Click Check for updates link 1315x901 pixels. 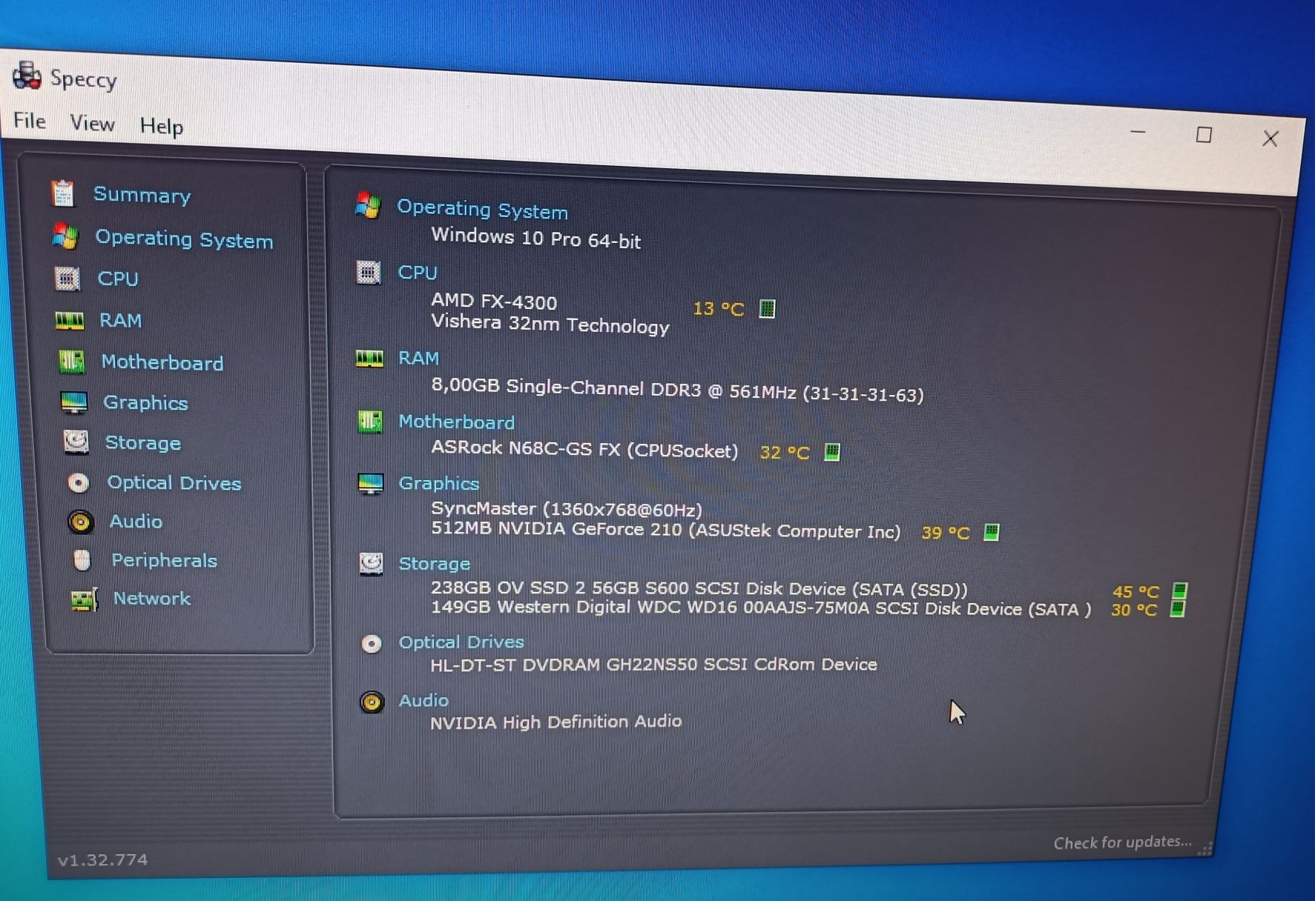(x=1122, y=842)
